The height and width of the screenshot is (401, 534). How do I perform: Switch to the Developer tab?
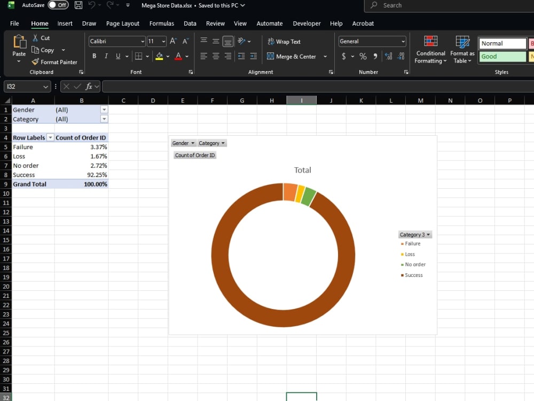(307, 24)
